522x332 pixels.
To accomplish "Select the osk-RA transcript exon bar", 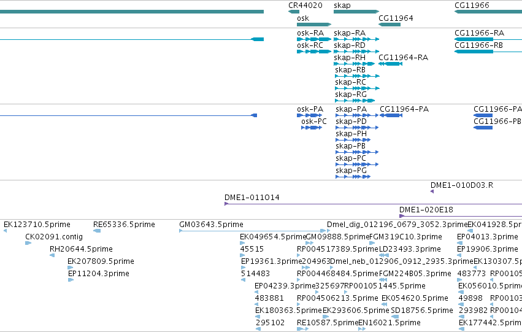I will 314,39.
